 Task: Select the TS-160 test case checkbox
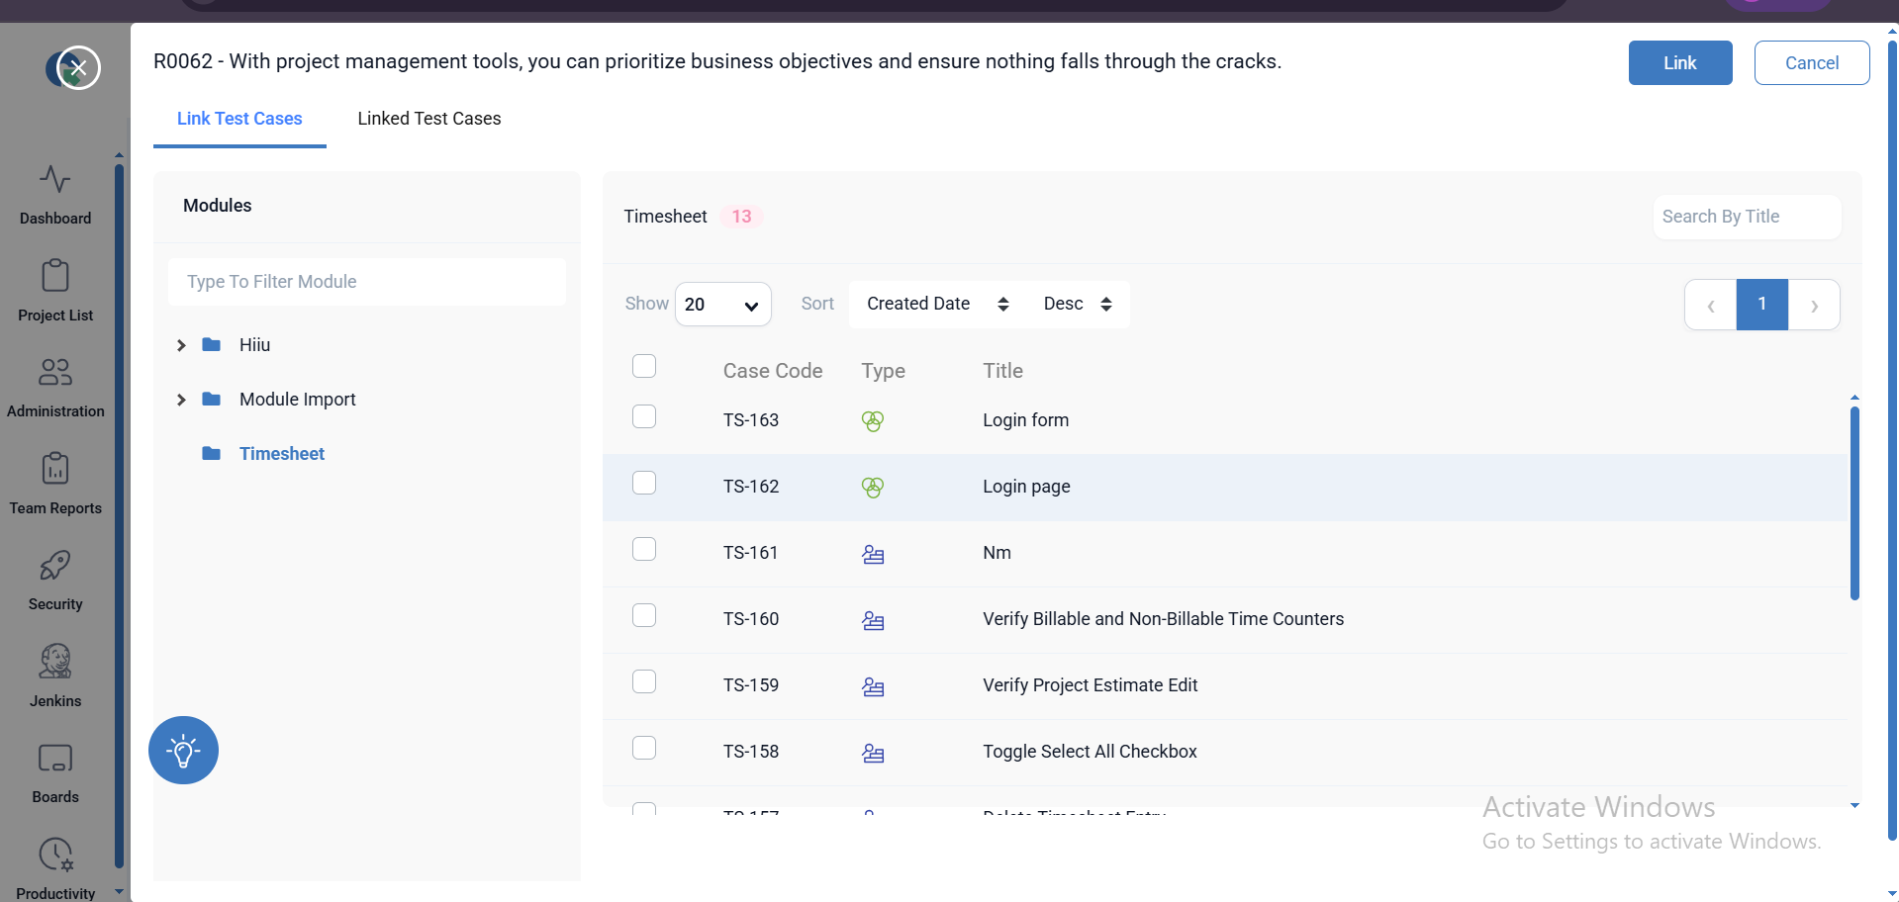pos(644,616)
